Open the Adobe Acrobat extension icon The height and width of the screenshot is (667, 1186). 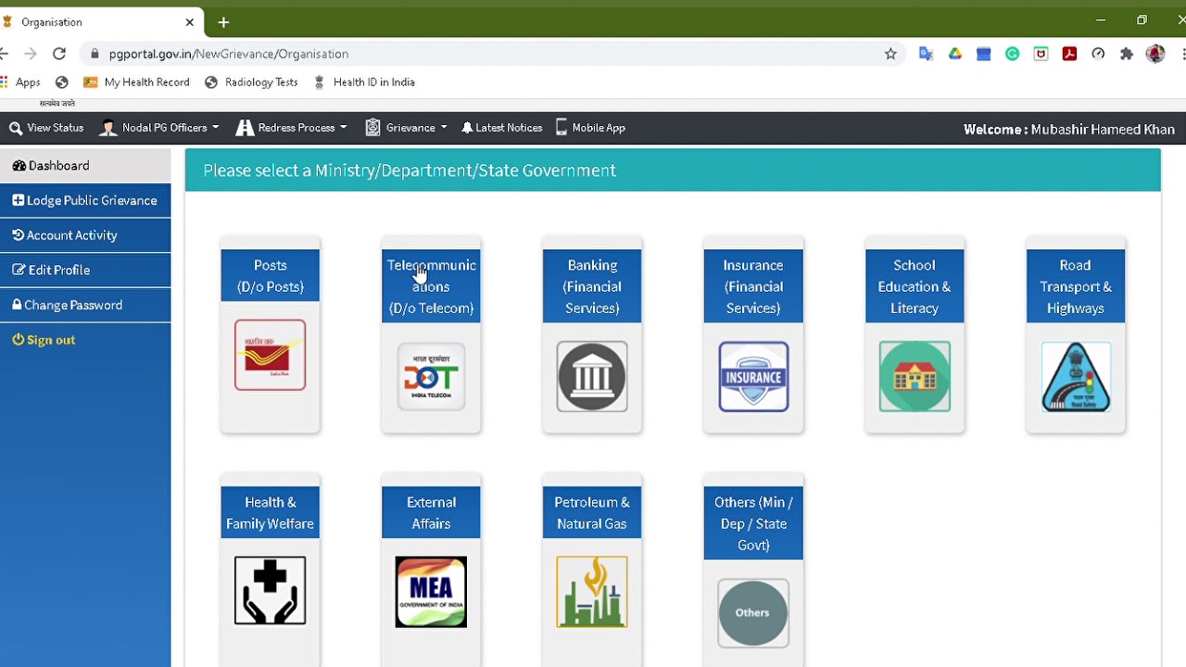coord(1069,54)
